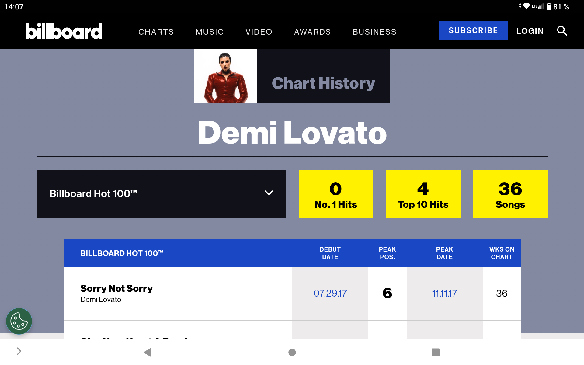The width and height of the screenshot is (584, 365).
Task: Open the Awards menu item
Action: (312, 32)
